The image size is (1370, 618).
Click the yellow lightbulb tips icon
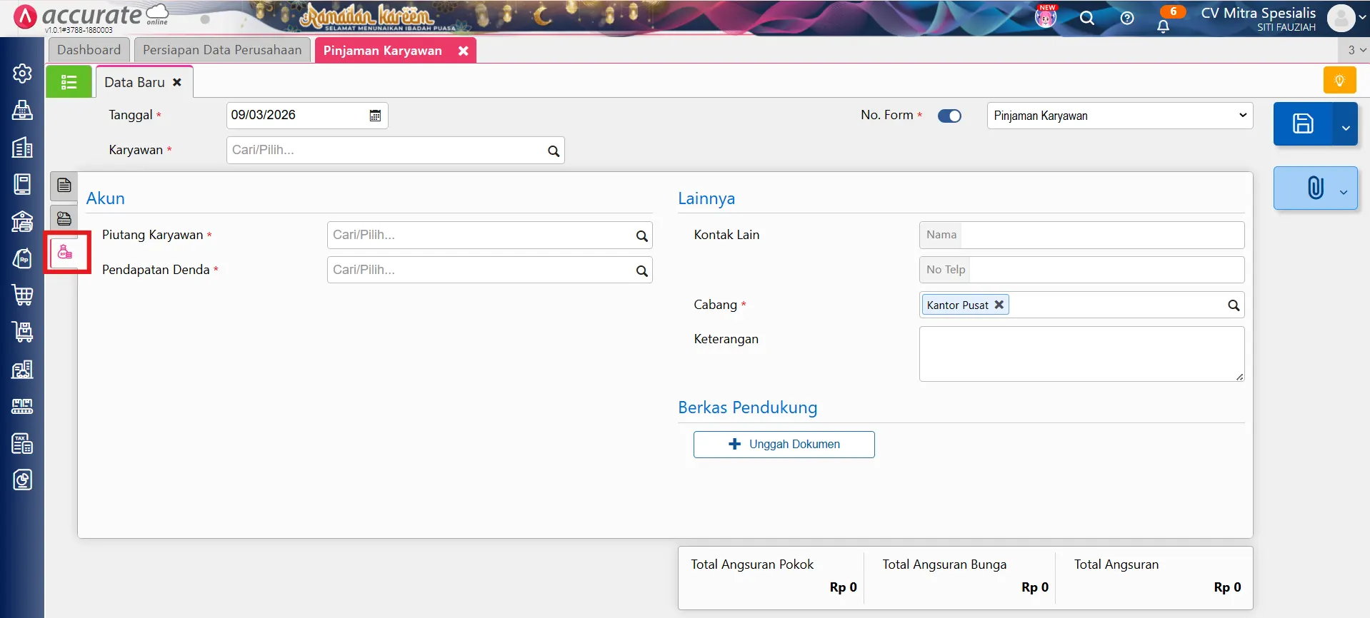click(x=1339, y=80)
